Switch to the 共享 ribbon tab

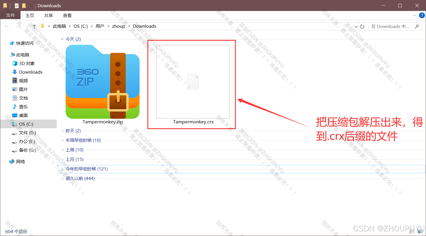[49, 16]
